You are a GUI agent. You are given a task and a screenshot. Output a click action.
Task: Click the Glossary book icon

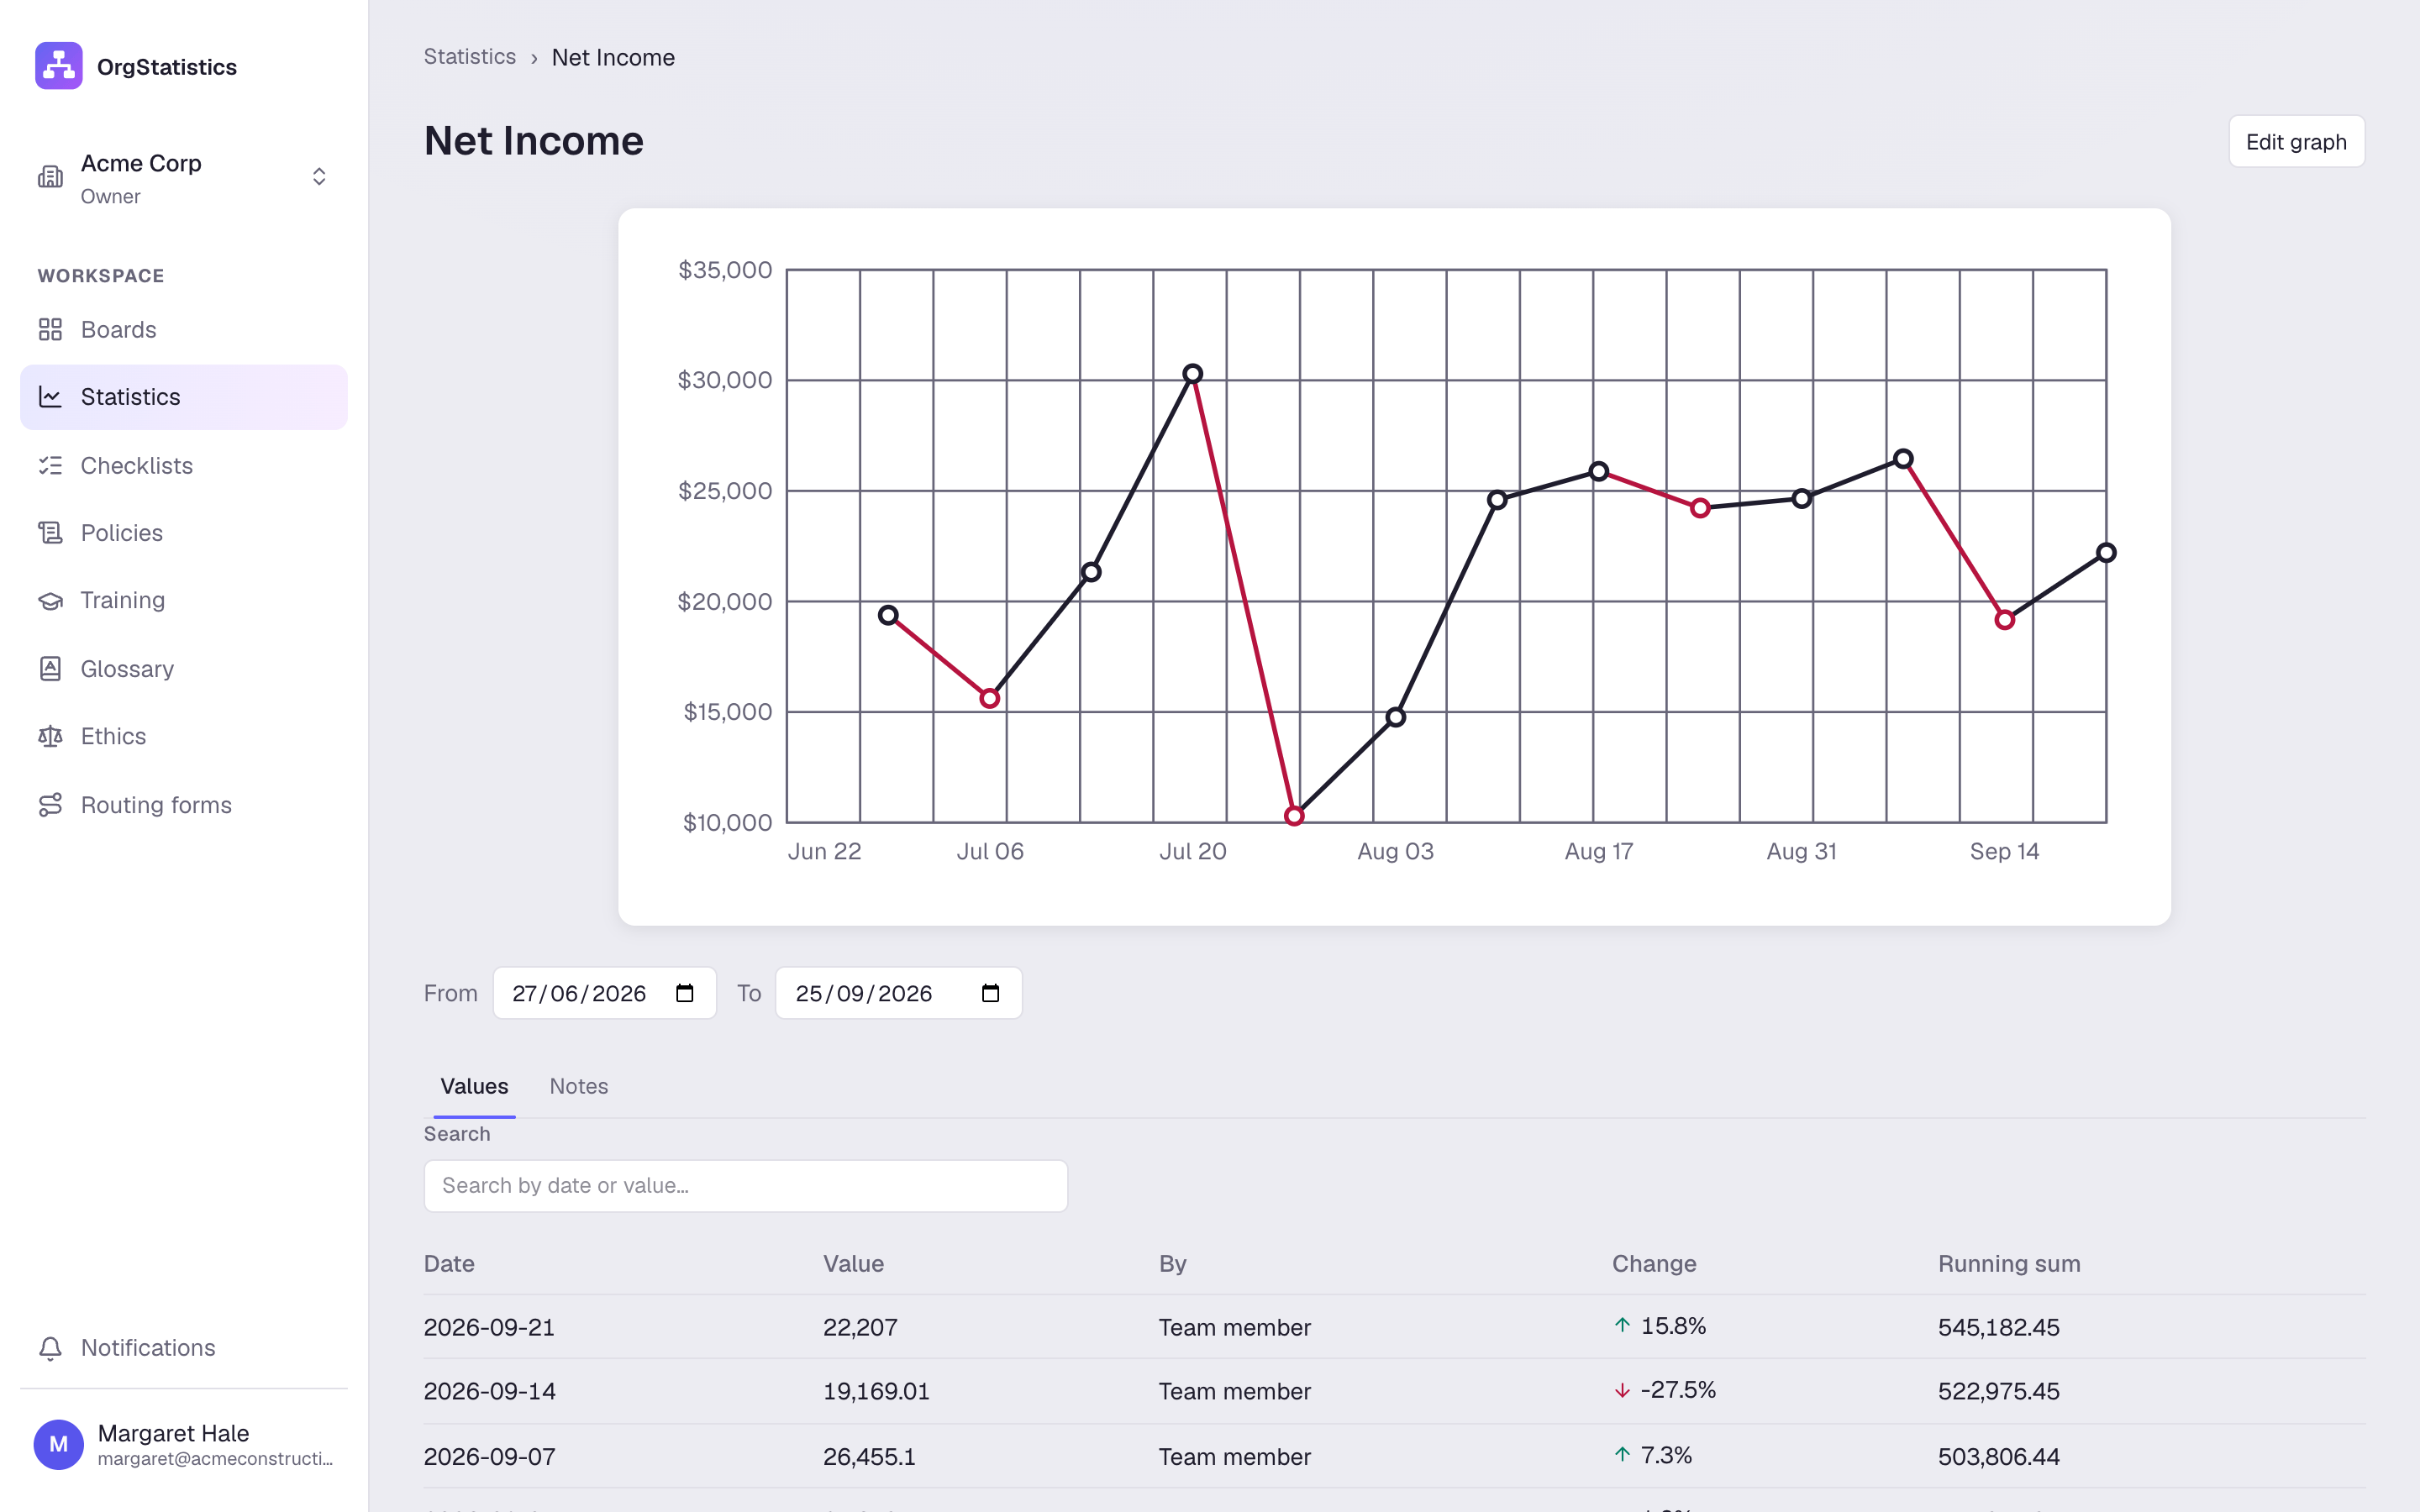50,668
